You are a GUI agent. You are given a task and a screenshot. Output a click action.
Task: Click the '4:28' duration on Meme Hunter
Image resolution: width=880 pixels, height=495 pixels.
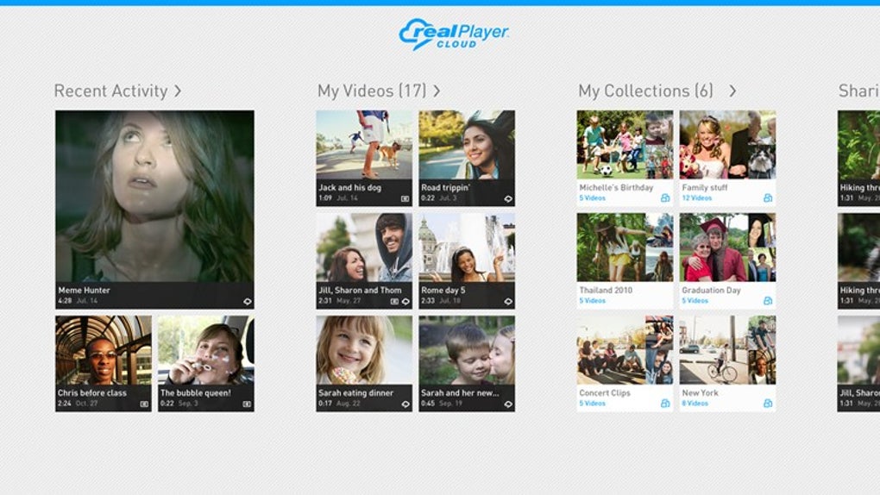point(65,301)
